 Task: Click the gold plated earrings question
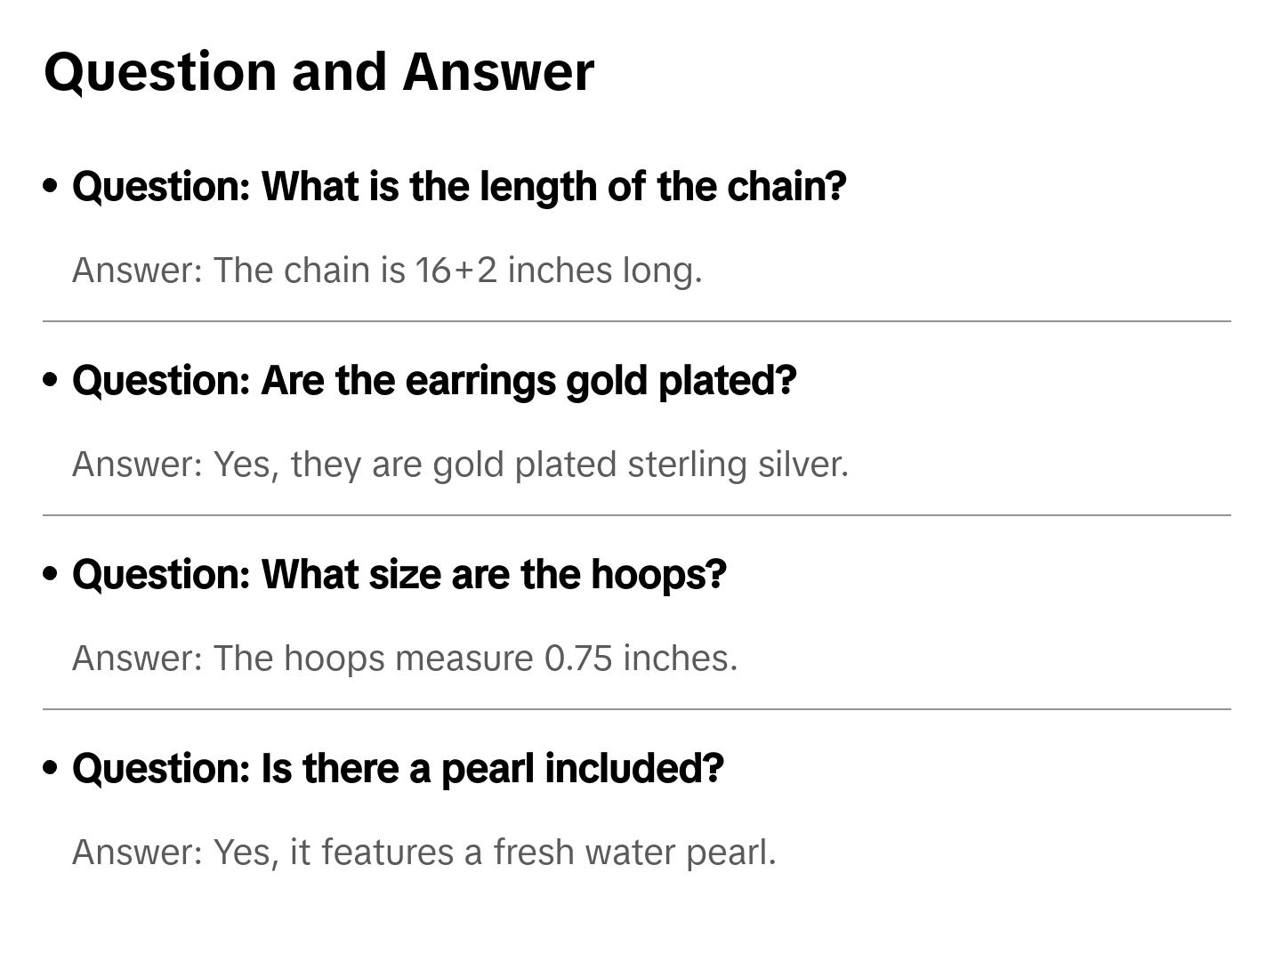434,381
